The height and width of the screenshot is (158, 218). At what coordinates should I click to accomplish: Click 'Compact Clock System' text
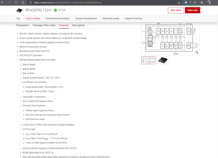tap(34, 106)
